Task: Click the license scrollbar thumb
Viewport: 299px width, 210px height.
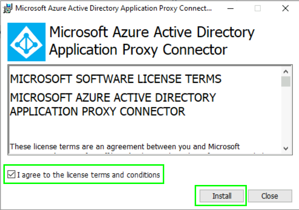Action: click(286, 81)
